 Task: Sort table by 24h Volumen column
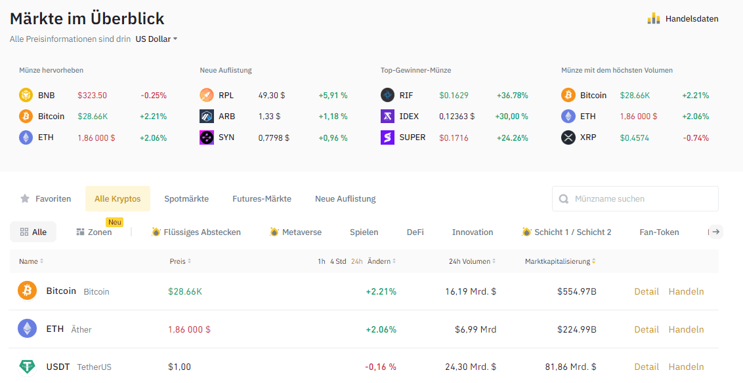point(472,261)
